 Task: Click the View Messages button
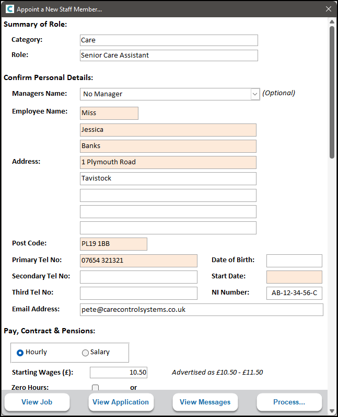pyautogui.click(x=205, y=402)
